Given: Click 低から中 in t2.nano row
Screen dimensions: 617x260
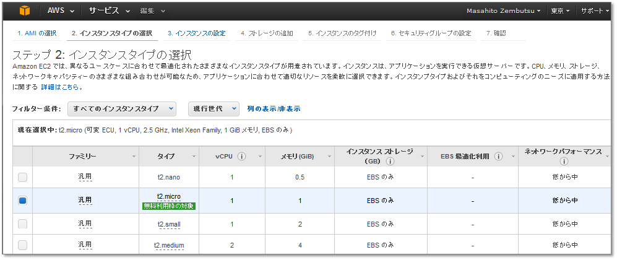Looking at the screenshot, I should pyautogui.click(x=564, y=177).
